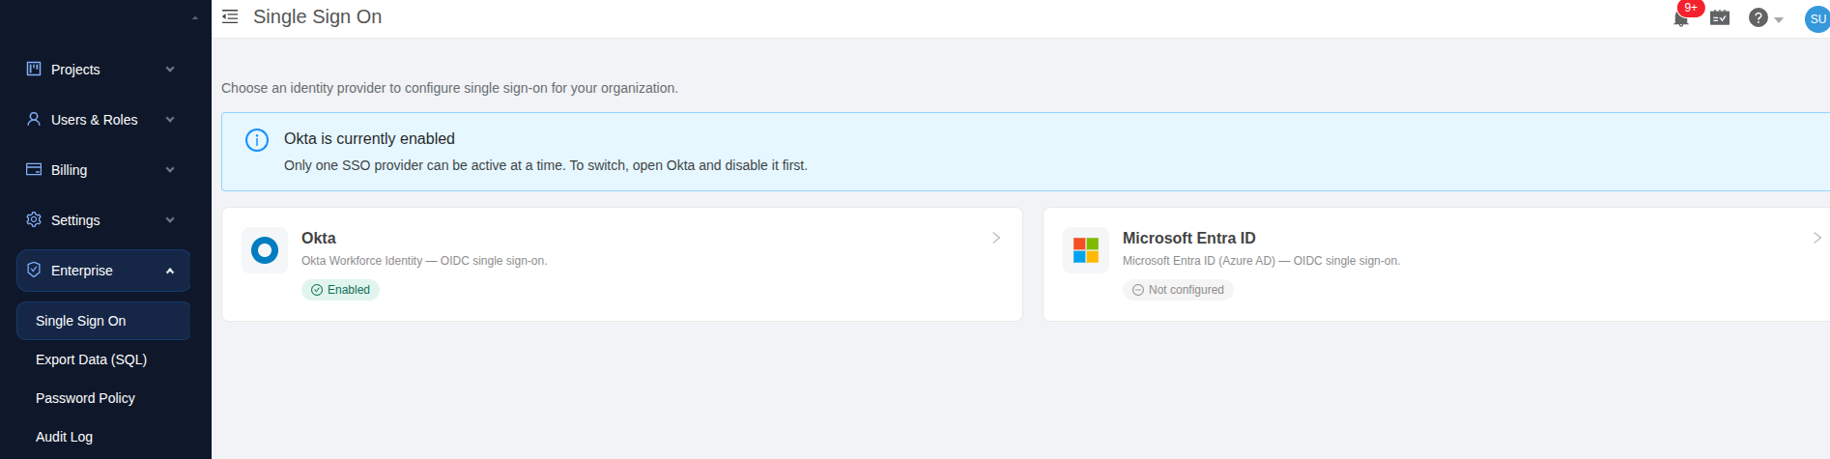The image size is (1830, 459).
Task: Click the SU user avatar
Action: click(1816, 19)
